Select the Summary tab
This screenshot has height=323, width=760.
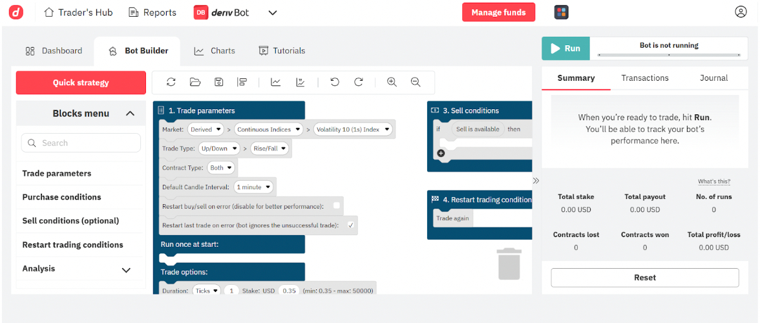point(576,78)
